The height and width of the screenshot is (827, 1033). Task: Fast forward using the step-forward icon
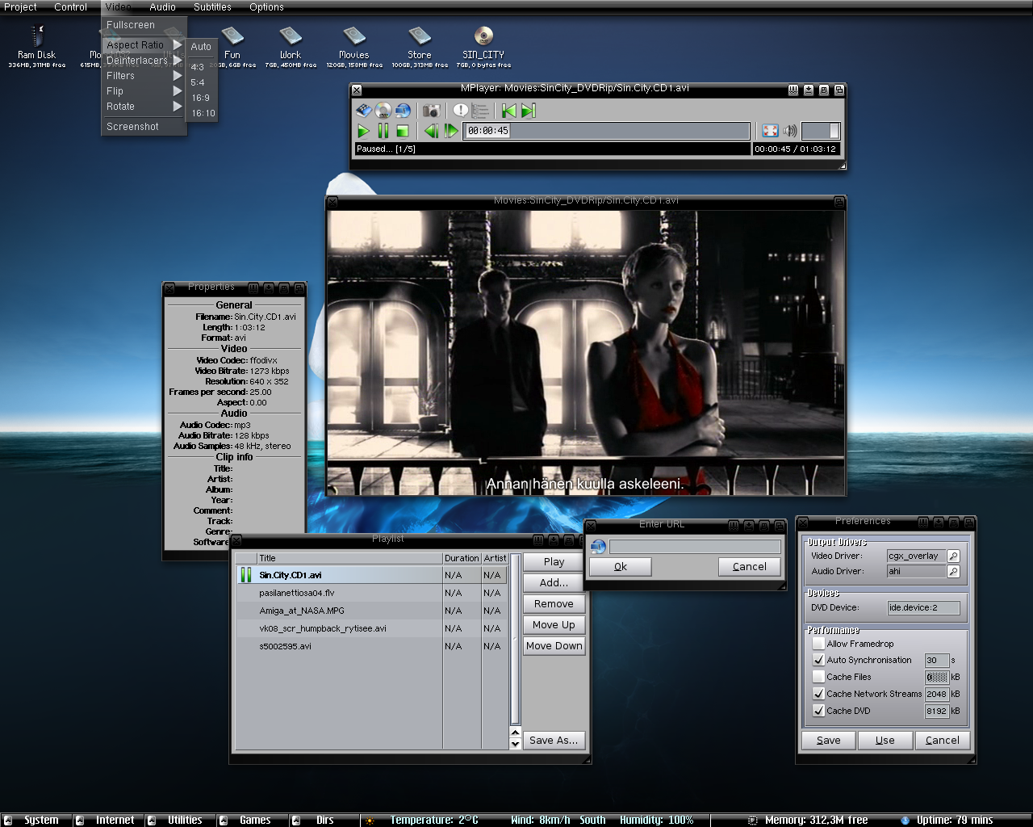click(x=451, y=131)
